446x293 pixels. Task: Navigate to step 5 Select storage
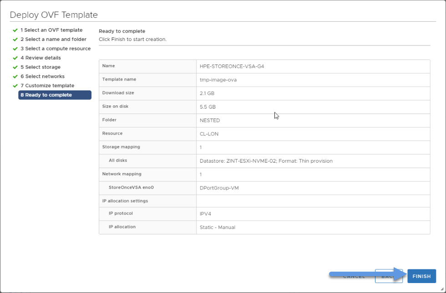click(41, 67)
